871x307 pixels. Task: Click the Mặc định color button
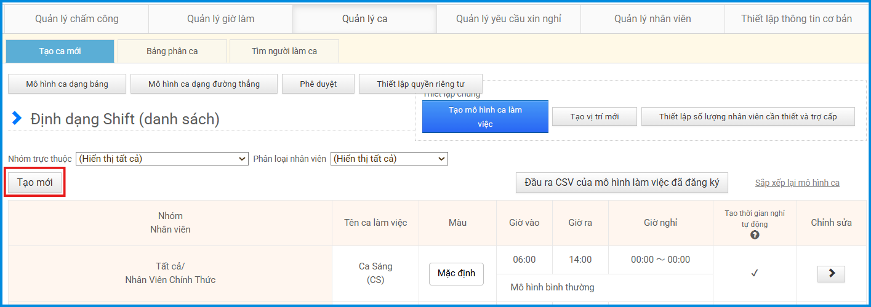[456, 274]
